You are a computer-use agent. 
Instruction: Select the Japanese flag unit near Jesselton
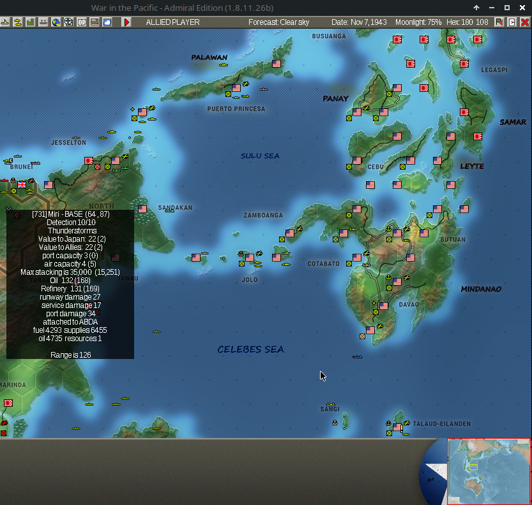[x=89, y=161]
